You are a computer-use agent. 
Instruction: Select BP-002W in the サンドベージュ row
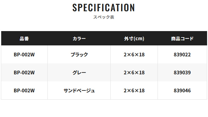(x=24, y=90)
